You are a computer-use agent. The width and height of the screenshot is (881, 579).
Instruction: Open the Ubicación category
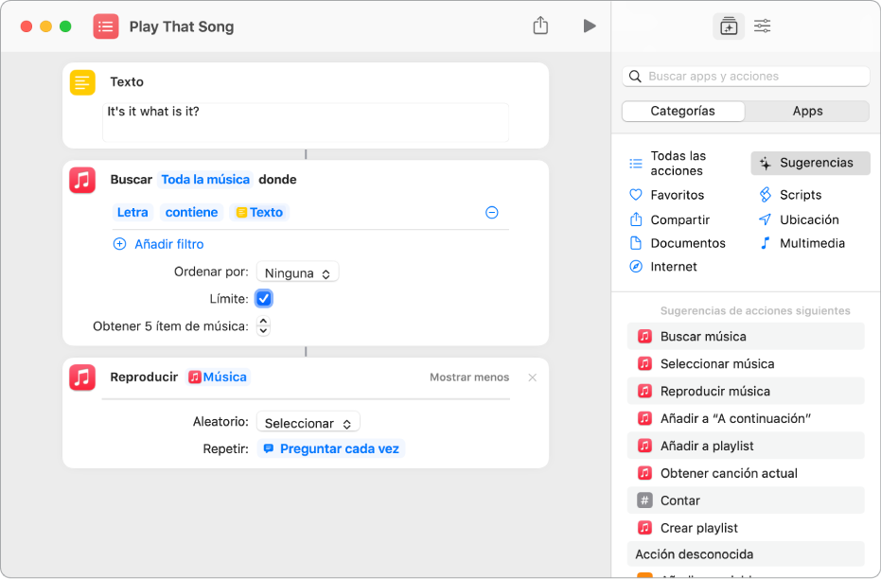799,219
